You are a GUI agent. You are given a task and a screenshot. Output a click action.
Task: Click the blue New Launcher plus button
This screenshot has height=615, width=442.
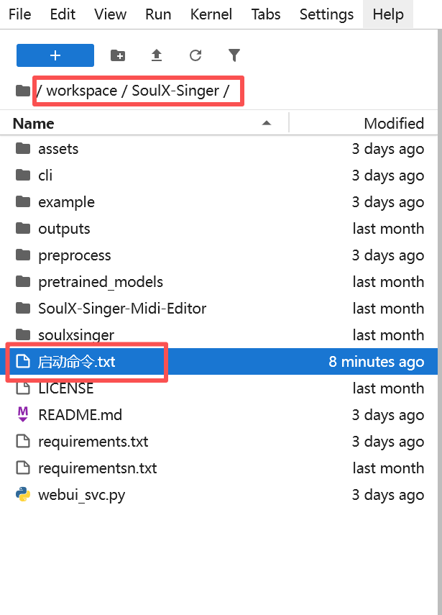click(55, 55)
